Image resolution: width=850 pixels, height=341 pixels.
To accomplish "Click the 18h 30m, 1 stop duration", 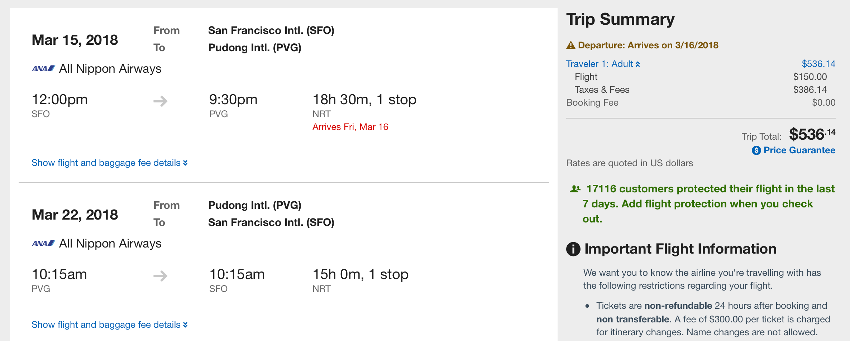I will click(x=364, y=100).
